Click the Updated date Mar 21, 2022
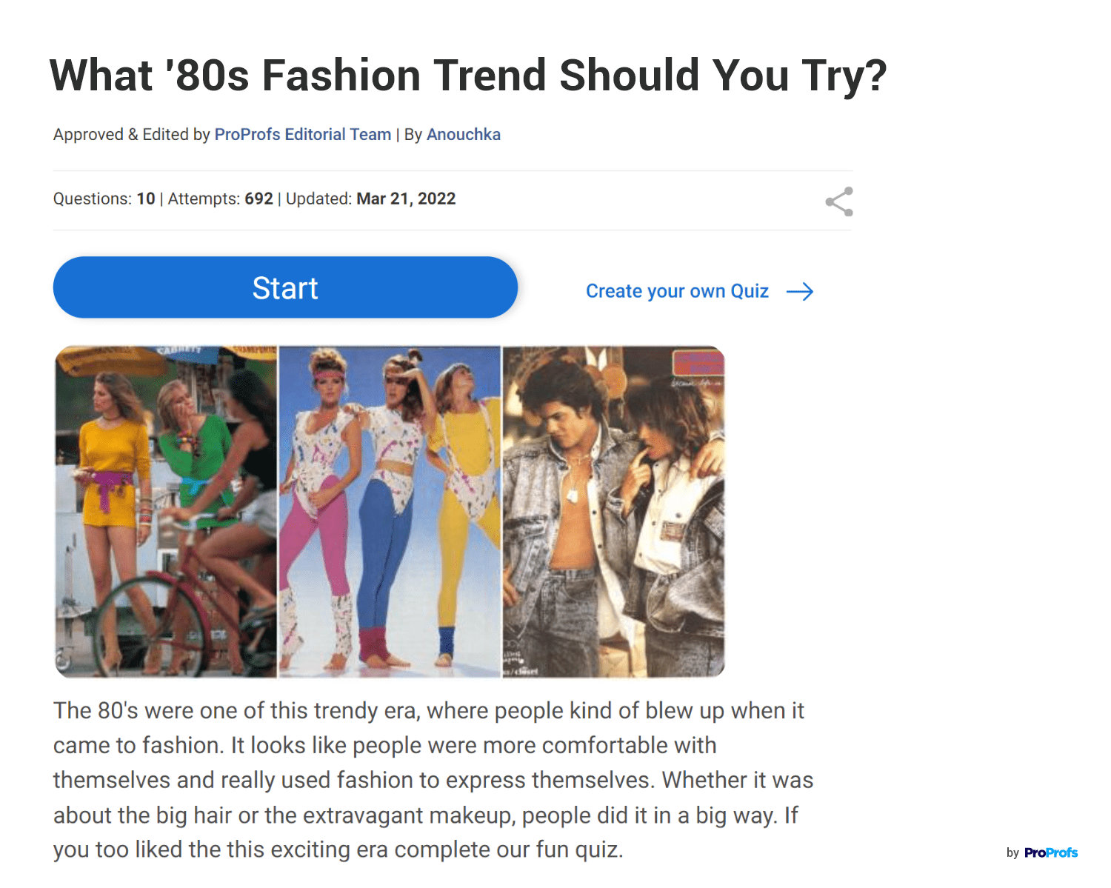This screenshot has height=888, width=1111. coord(406,198)
